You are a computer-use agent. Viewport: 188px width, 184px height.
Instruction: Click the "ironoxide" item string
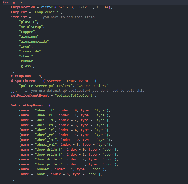(30, 51)
